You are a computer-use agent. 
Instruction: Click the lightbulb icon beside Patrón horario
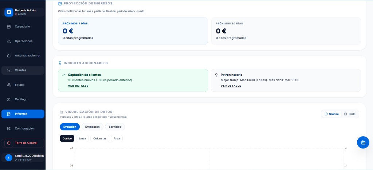[216, 75]
